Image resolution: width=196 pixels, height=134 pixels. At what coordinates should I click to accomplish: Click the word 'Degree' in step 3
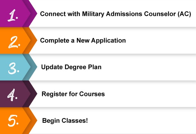(x=75, y=67)
